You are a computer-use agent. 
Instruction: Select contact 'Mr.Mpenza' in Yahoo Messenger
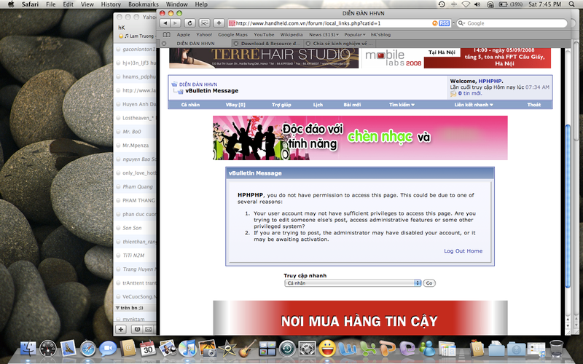pyautogui.click(x=136, y=145)
